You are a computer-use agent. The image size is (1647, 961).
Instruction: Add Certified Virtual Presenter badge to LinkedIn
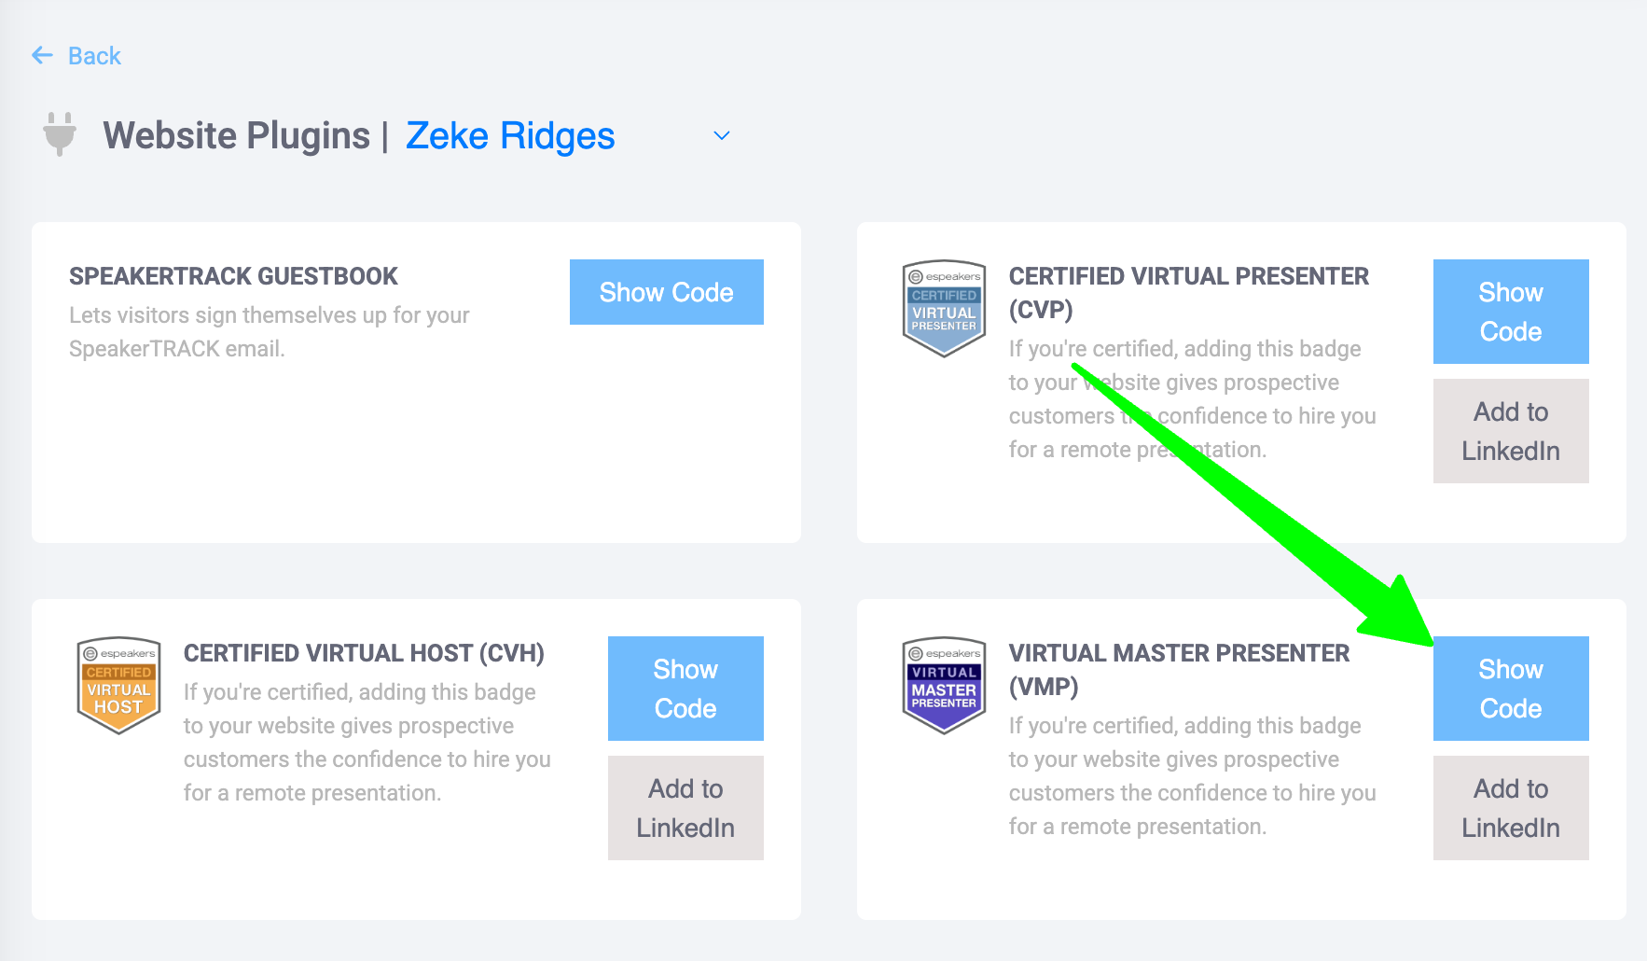[1510, 431]
